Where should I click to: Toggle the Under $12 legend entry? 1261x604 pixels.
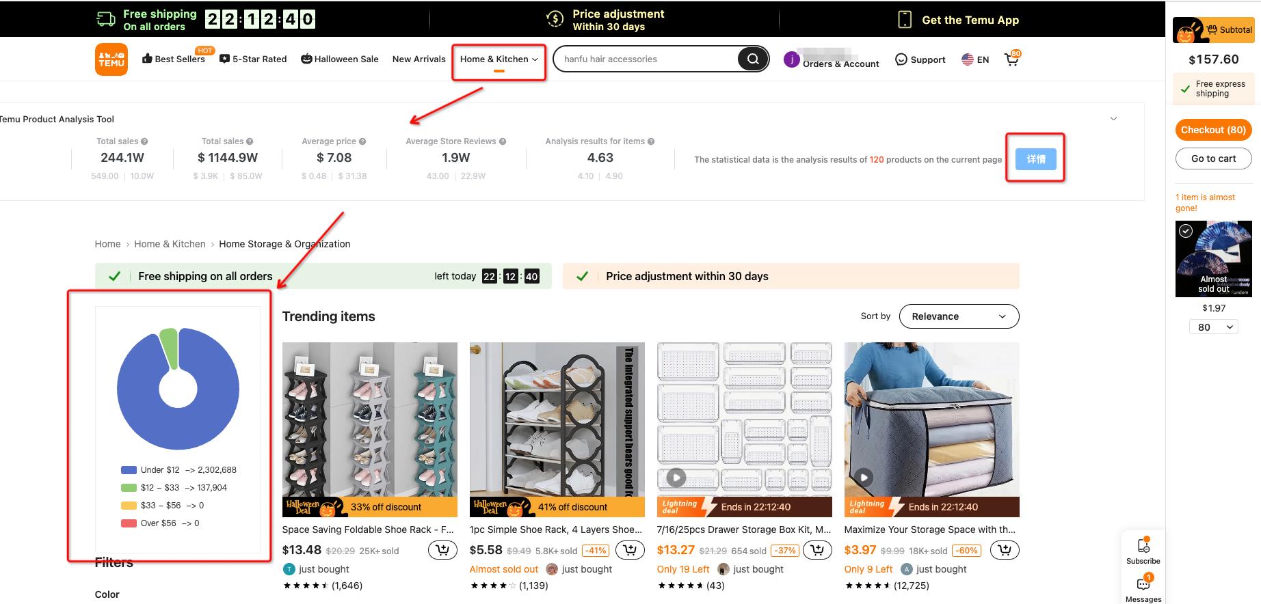[178, 470]
